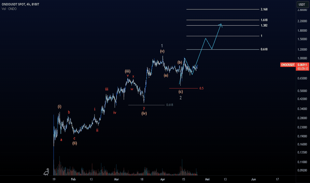Click the 03:09:12 bar countdown
This screenshot has width=310, height=183.
coord(302,69)
